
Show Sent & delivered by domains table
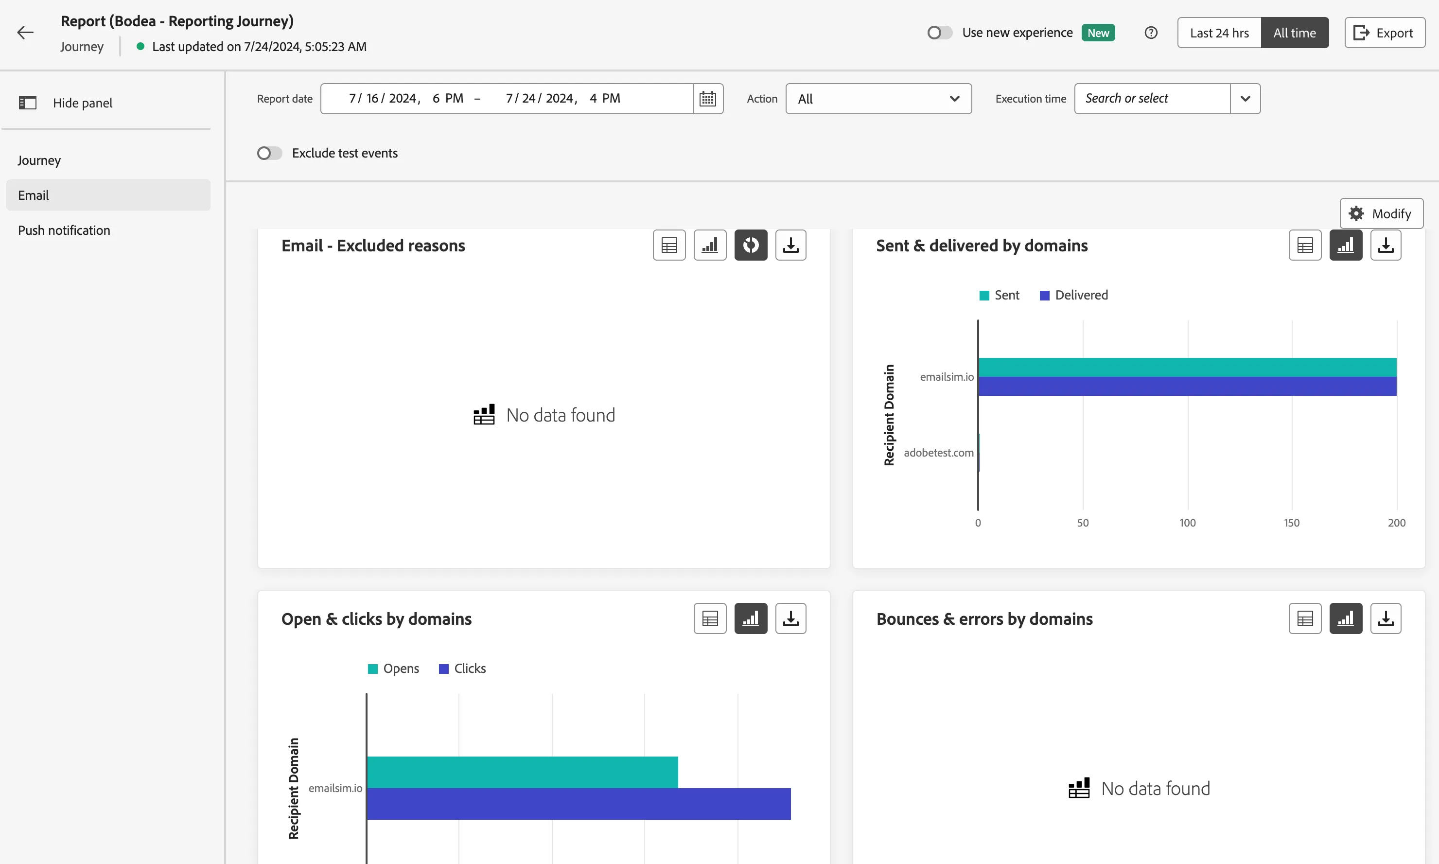[x=1304, y=245]
